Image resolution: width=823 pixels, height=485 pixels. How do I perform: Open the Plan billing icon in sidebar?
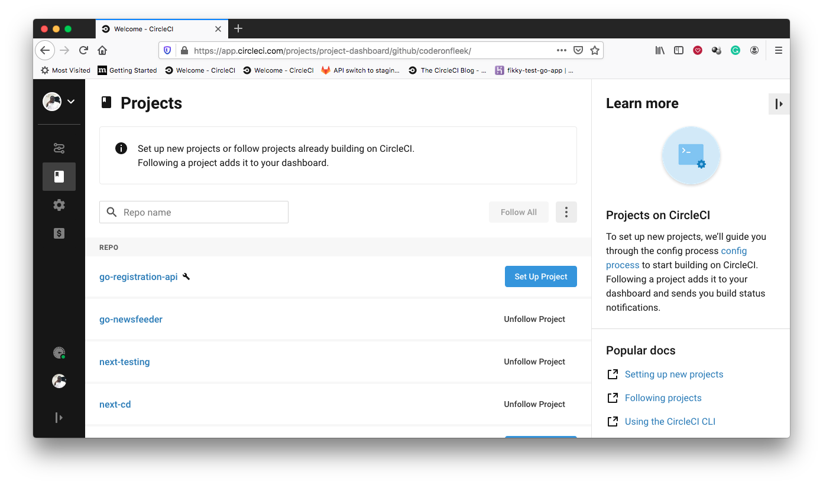59,233
